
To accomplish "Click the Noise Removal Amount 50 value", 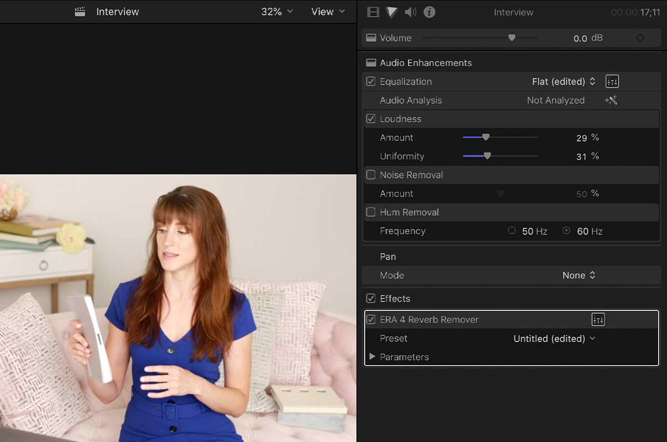I will (581, 194).
